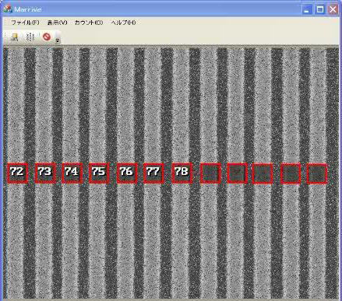Maximize the application window
Viewport: 342px width, 301px height.
tap(320, 9)
